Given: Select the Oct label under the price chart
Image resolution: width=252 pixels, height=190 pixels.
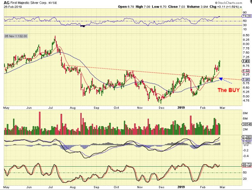Looking at the screenshot, I should (x=116, y=107).
